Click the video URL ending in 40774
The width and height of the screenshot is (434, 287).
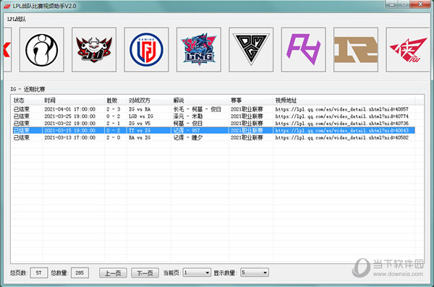coord(342,116)
